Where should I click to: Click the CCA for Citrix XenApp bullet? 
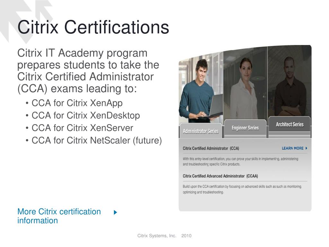(x=77, y=103)
